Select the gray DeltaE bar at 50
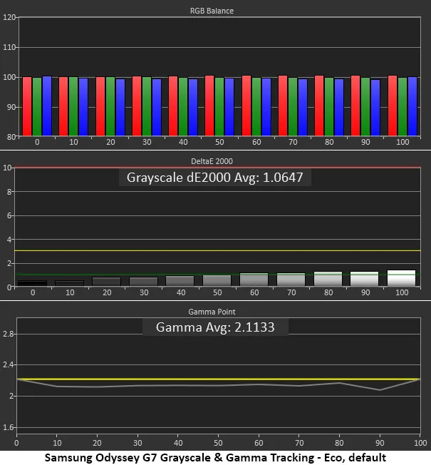The width and height of the screenshot is (431, 465). [x=217, y=280]
